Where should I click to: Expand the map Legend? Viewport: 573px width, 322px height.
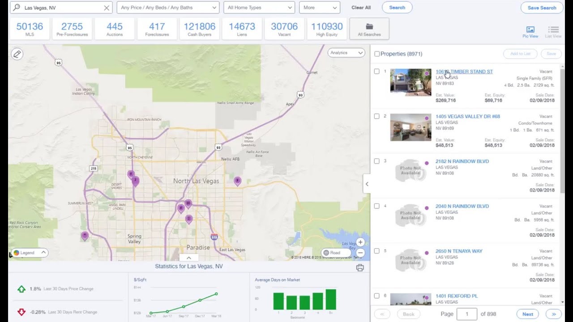[30, 253]
